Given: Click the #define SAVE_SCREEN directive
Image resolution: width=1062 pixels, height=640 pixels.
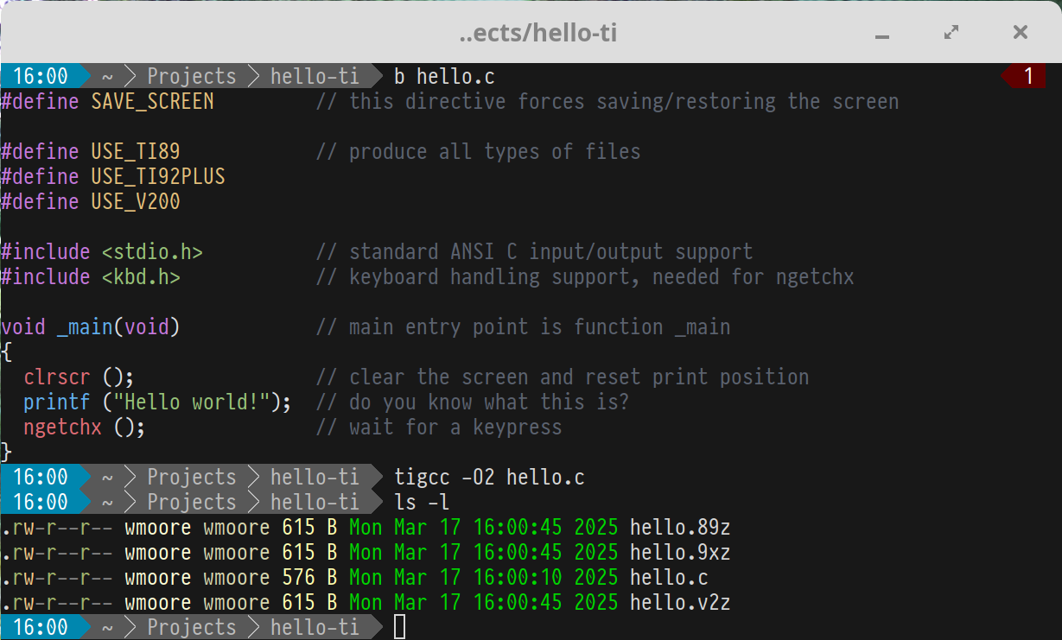Looking at the screenshot, I should pos(107,101).
